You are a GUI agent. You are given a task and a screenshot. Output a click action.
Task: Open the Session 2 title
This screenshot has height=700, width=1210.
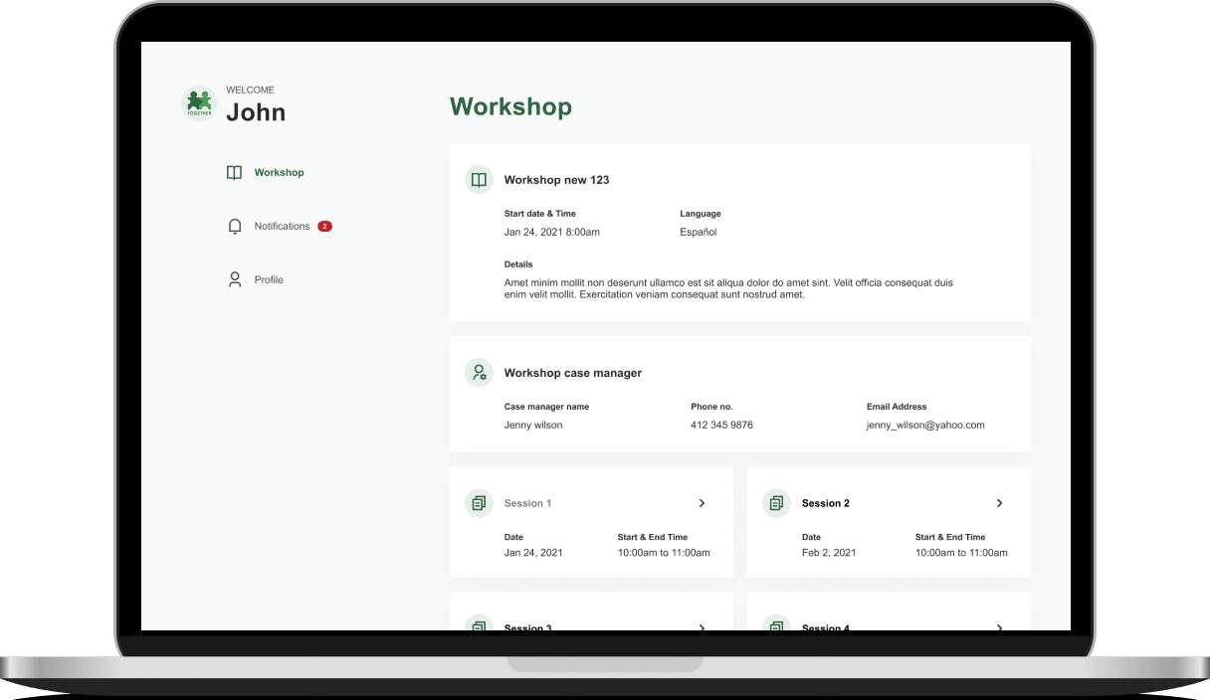tap(825, 503)
